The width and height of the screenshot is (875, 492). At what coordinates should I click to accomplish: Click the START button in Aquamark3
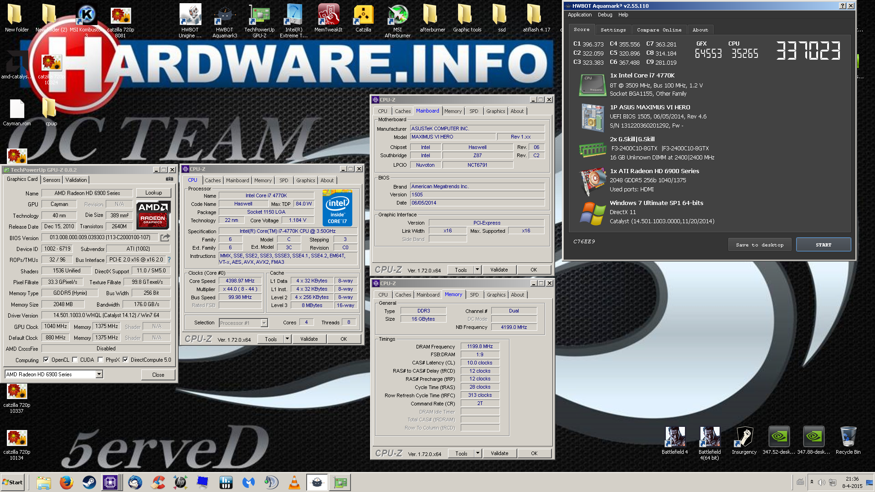[823, 245]
